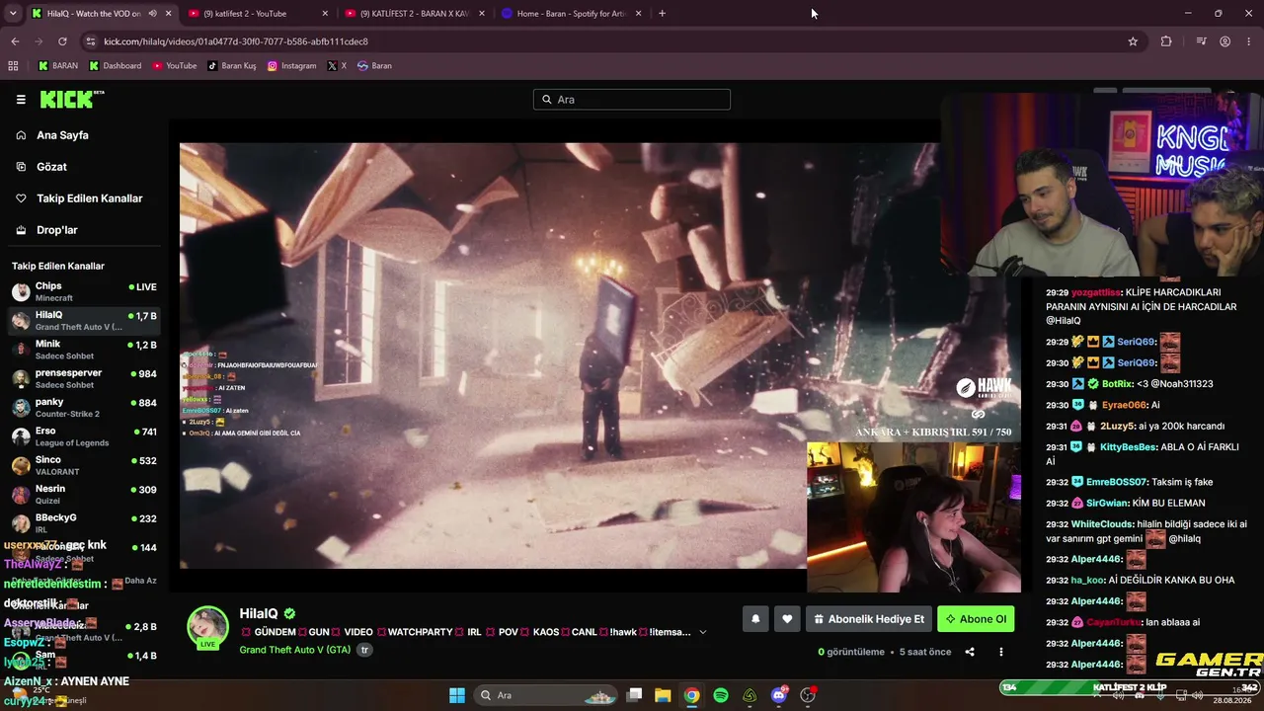Open Instagram bookmark
The width and height of the screenshot is (1264, 711).
click(x=292, y=66)
